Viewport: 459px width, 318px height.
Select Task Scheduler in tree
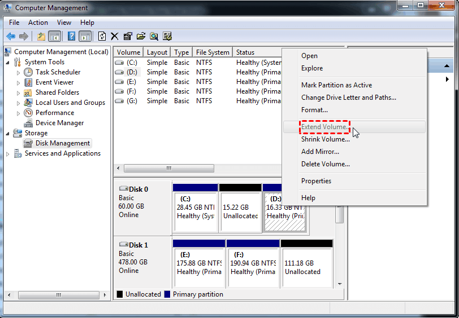click(58, 72)
